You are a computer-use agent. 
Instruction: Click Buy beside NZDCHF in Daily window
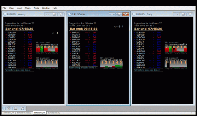159,60
